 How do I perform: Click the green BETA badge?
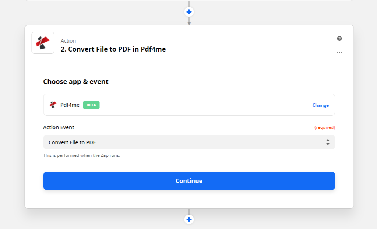click(x=91, y=105)
